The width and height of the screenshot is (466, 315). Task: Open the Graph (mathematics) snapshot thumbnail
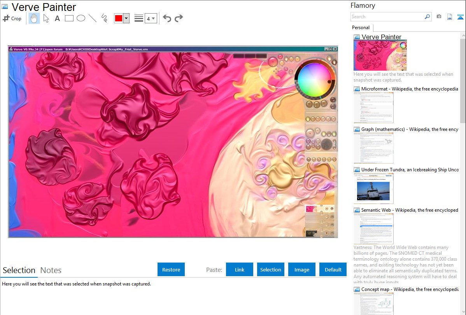(x=373, y=148)
